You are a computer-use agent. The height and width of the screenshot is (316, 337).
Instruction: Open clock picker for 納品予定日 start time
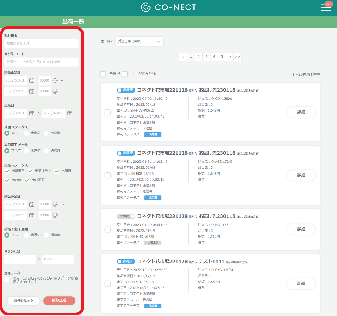coord(55,204)
